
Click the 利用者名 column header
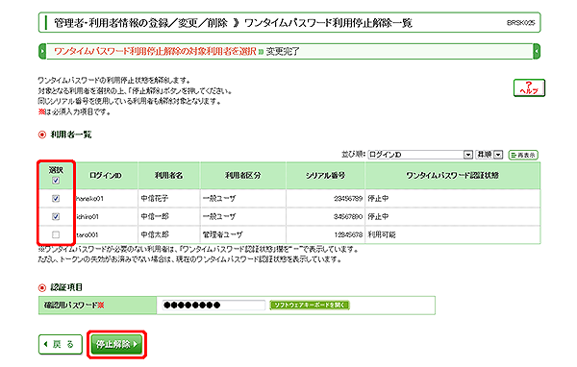168,176
